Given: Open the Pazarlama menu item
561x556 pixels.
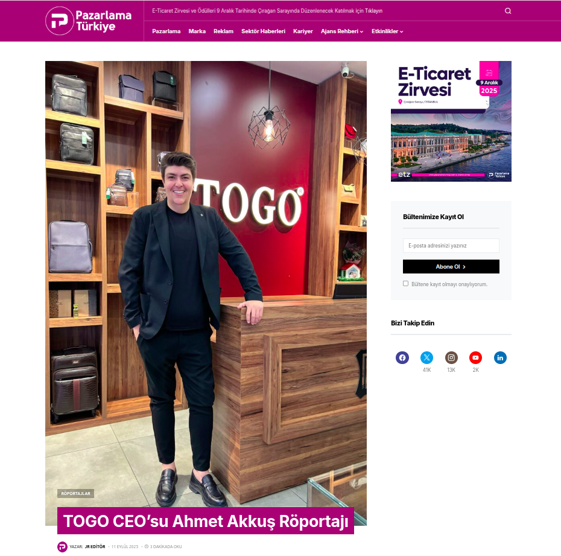Looking at the screenshot, I should coord(166,31).
